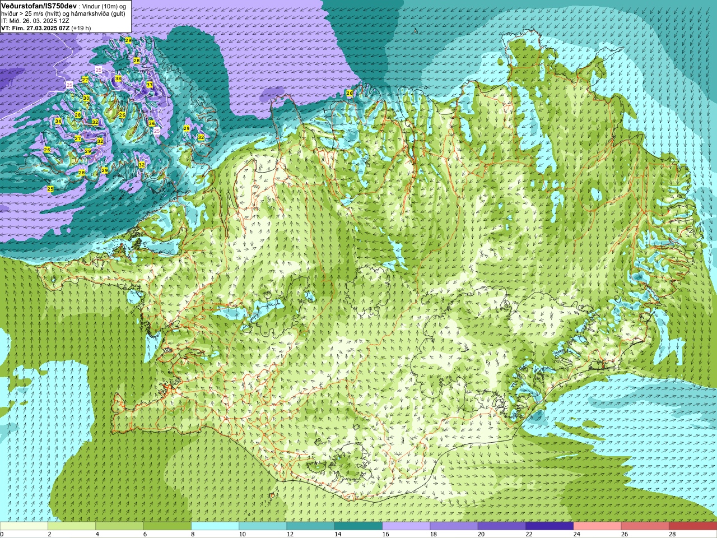This screenshot has height=538, width=717.
Task: Click the yellow 30 peak gust marker
Action: tap(86, 98)
